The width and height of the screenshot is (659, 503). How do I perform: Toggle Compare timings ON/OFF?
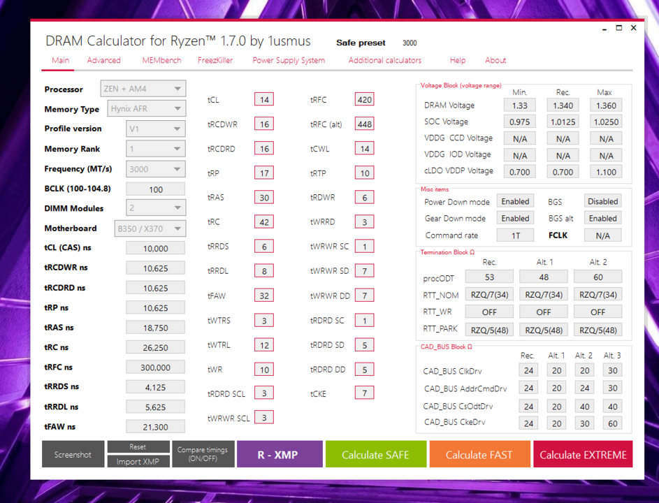click(x=203, y=454)
